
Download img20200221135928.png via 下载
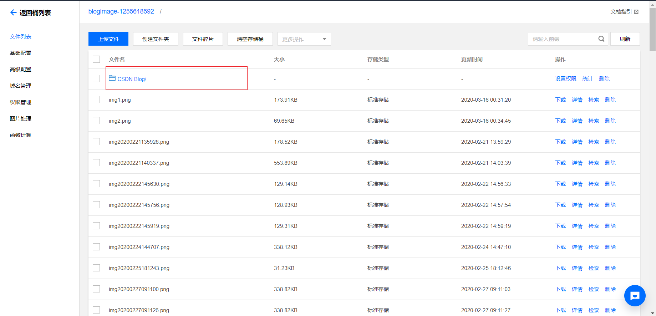pyautogui.click(x=560, y=142)
